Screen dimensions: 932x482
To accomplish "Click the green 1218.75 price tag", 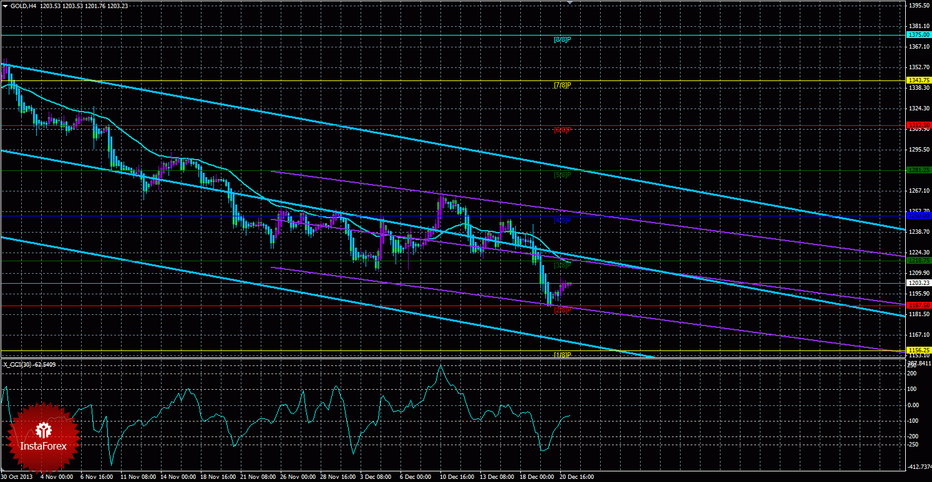I will point(918,261).
